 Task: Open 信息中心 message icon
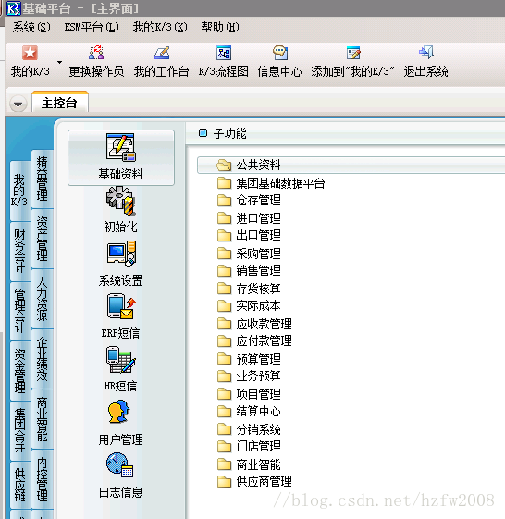click(x=280, y=54)
